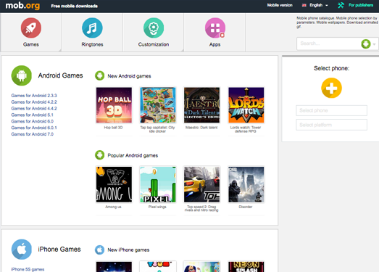Open the Disorder game thumbnail
Image resolution: width=379 pixels, height=272 pixels.
pyautogui.click(x=246, y=184)
